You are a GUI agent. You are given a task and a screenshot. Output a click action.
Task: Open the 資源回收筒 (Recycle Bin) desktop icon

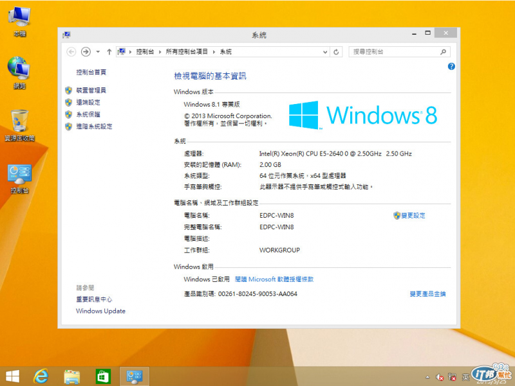pyautogui.click(x=19, y=125)
